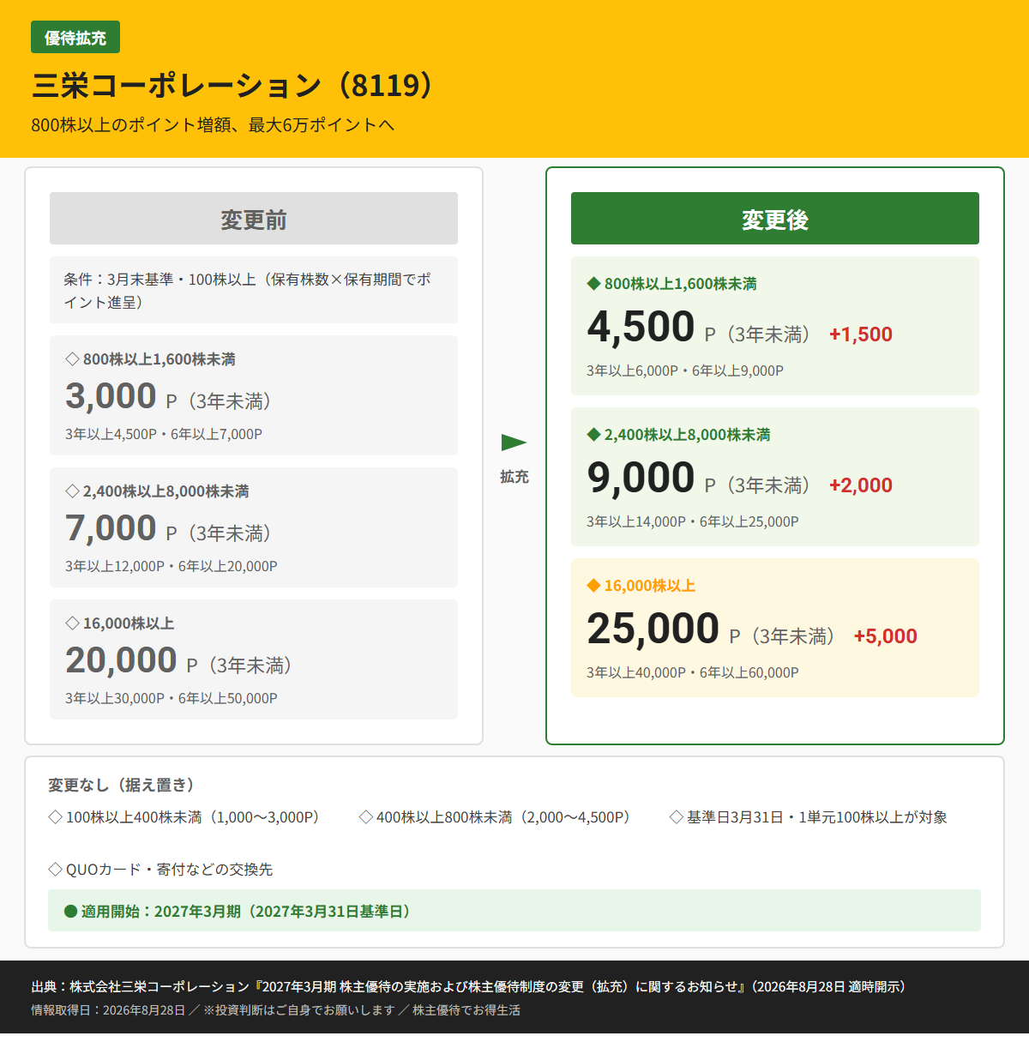1029x1054 pixels.
Task: Click the diamond beside 100株以上400株未満
Action: 55,817
